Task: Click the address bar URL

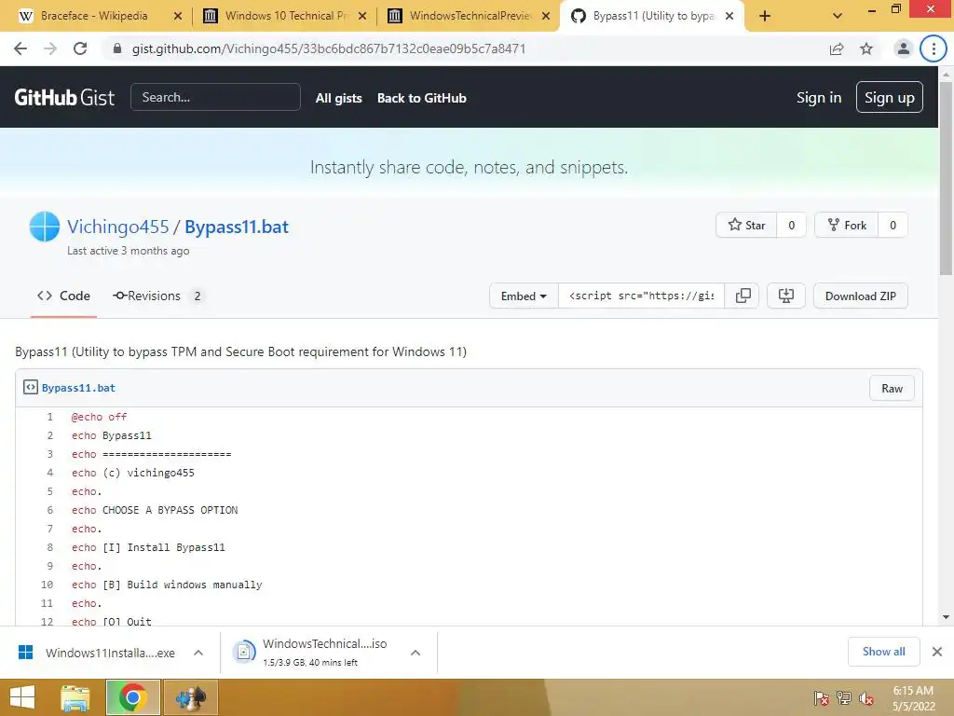Action: click(x=329, y=48)
